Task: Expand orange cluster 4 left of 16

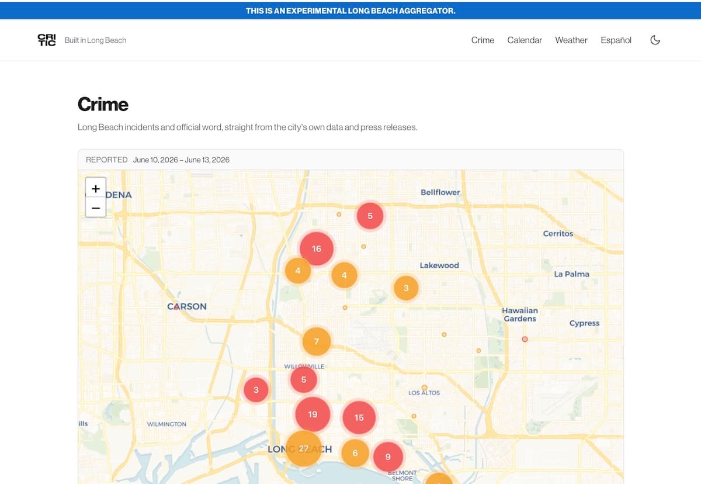Action: point(298,271)
